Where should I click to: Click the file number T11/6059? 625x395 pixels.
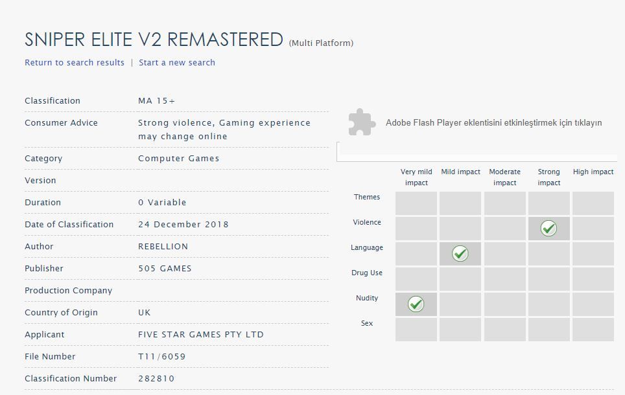click(162, 356)
